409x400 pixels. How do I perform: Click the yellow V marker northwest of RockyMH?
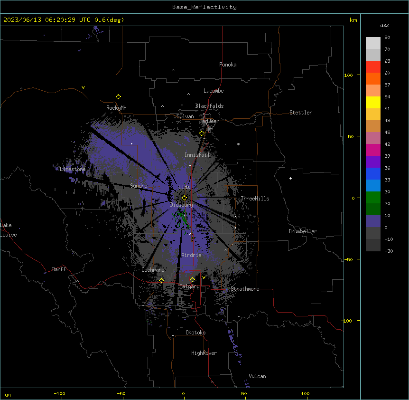click(83, 87)
